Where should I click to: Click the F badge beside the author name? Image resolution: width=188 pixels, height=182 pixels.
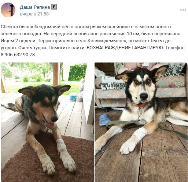click(x=54, y=7)
